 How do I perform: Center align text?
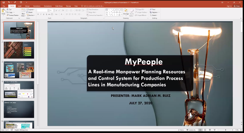pos(70,14)
